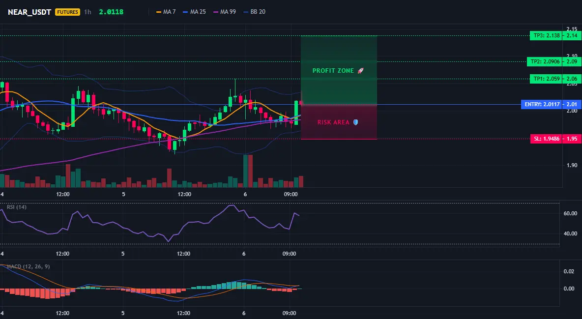
Task: Click the RSI (14) indicator label
Action: pyautogui.click(x=17, y=207)
